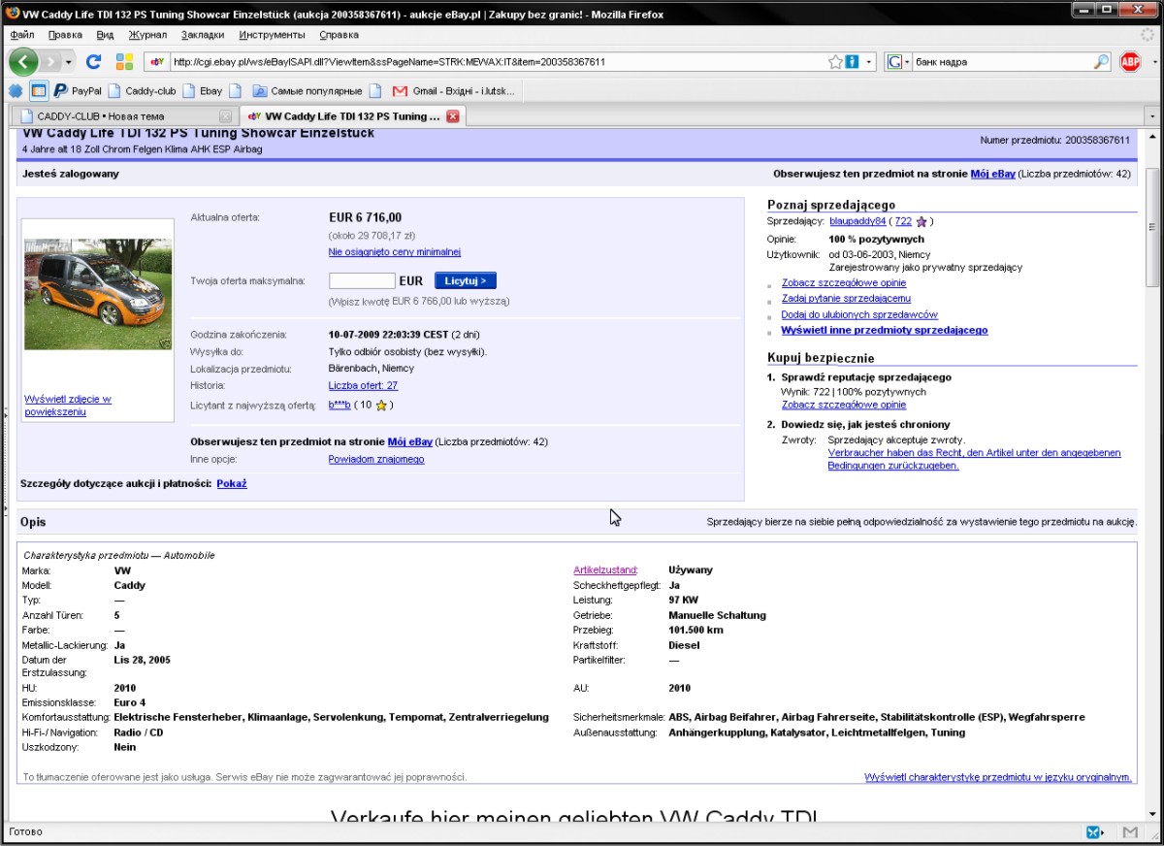Click the highlighted page-view bookmarks toolbar icon

tap(39, 91)
